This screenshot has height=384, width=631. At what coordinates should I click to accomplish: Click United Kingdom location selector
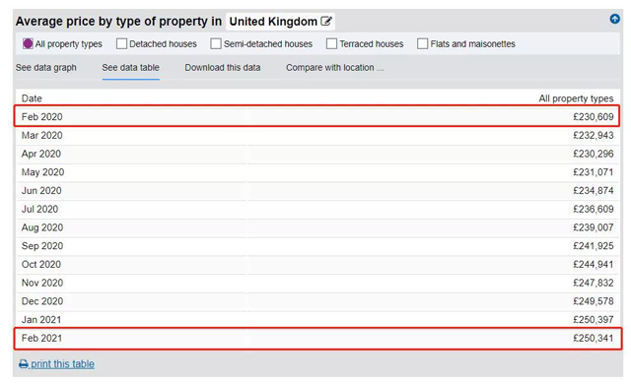tap(280, 22)
